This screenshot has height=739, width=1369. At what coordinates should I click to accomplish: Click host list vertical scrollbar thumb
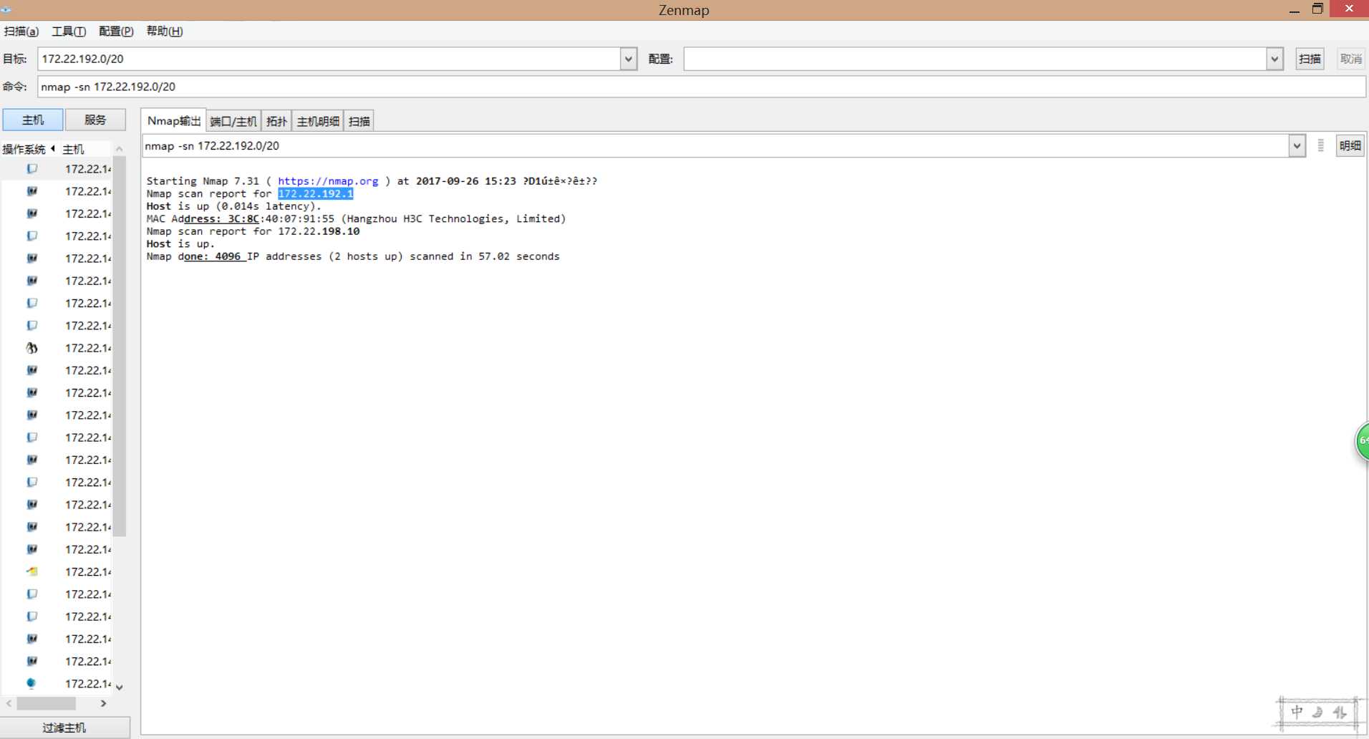tap(120, 347)
